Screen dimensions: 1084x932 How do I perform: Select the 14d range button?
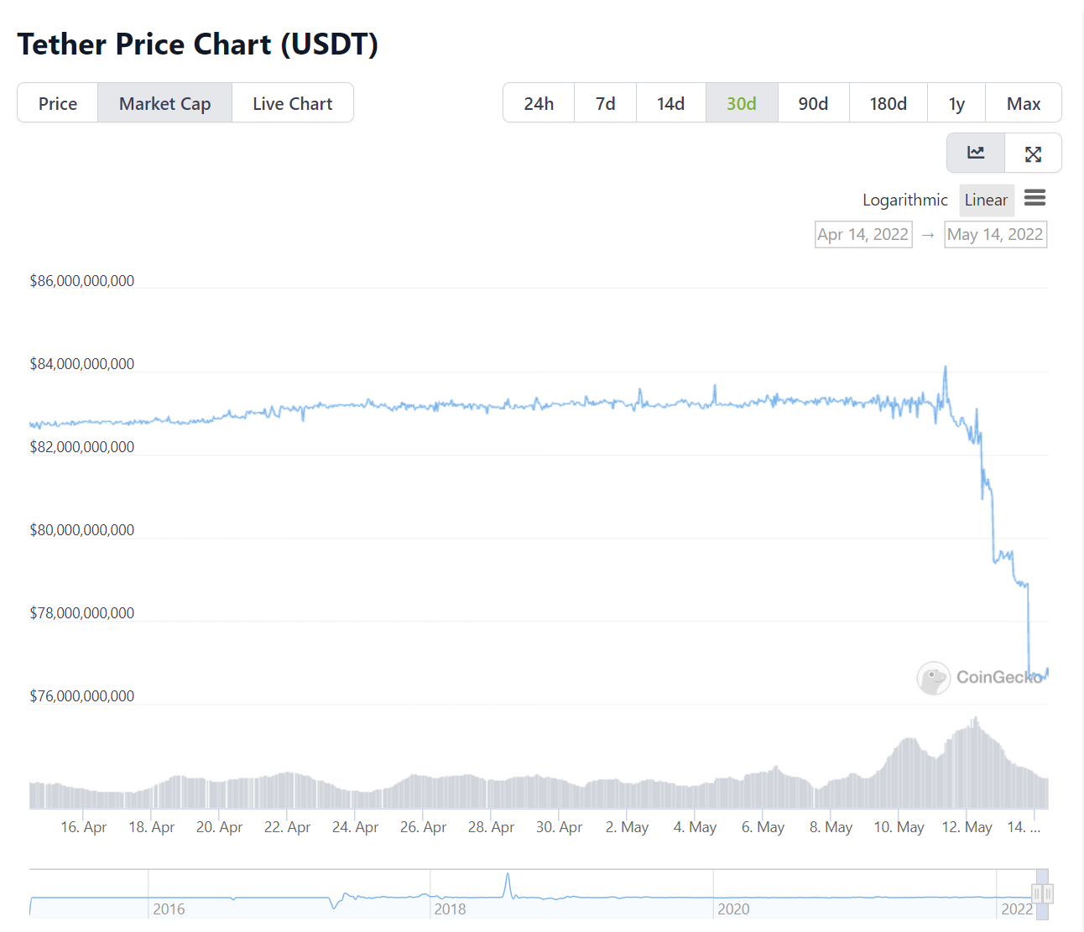pyautogui.click(x=670, y=103)
